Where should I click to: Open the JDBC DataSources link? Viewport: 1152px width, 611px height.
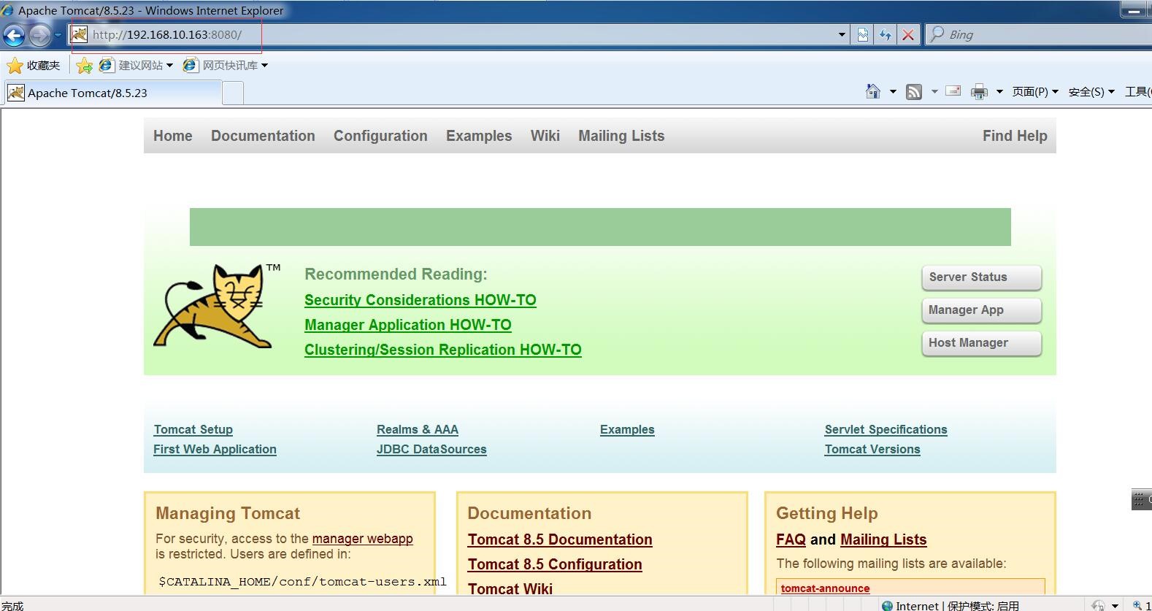click(x=431, y=449)
